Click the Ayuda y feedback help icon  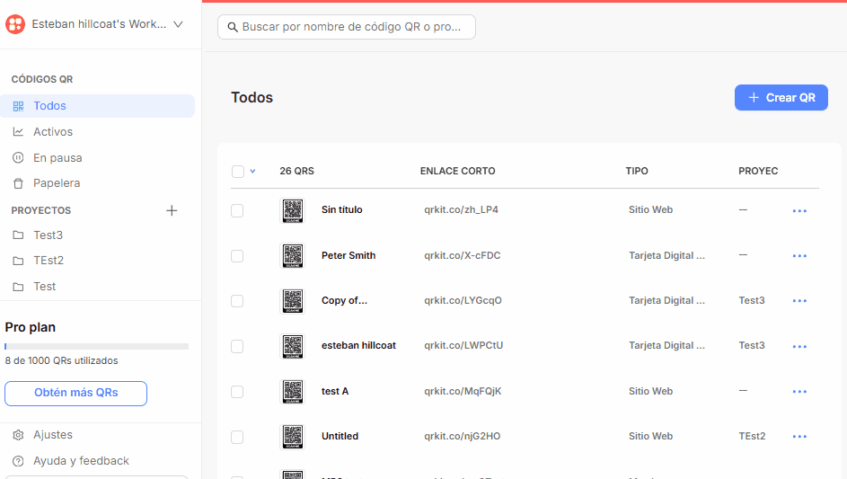18,461
